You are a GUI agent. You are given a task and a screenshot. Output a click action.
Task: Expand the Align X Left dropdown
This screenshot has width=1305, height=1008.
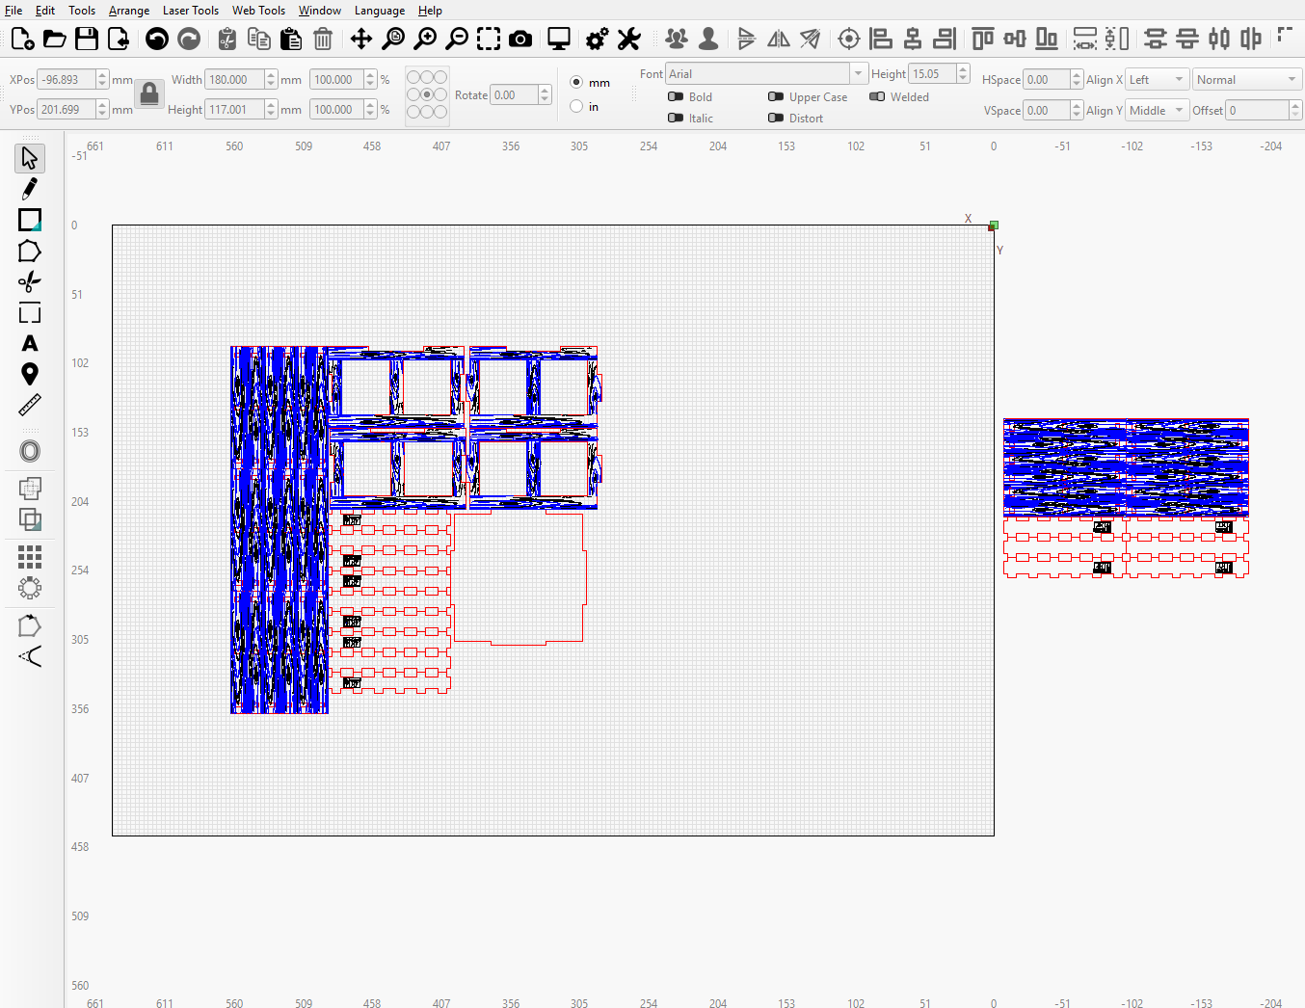pyautogui.click(x=1156, y=80)
